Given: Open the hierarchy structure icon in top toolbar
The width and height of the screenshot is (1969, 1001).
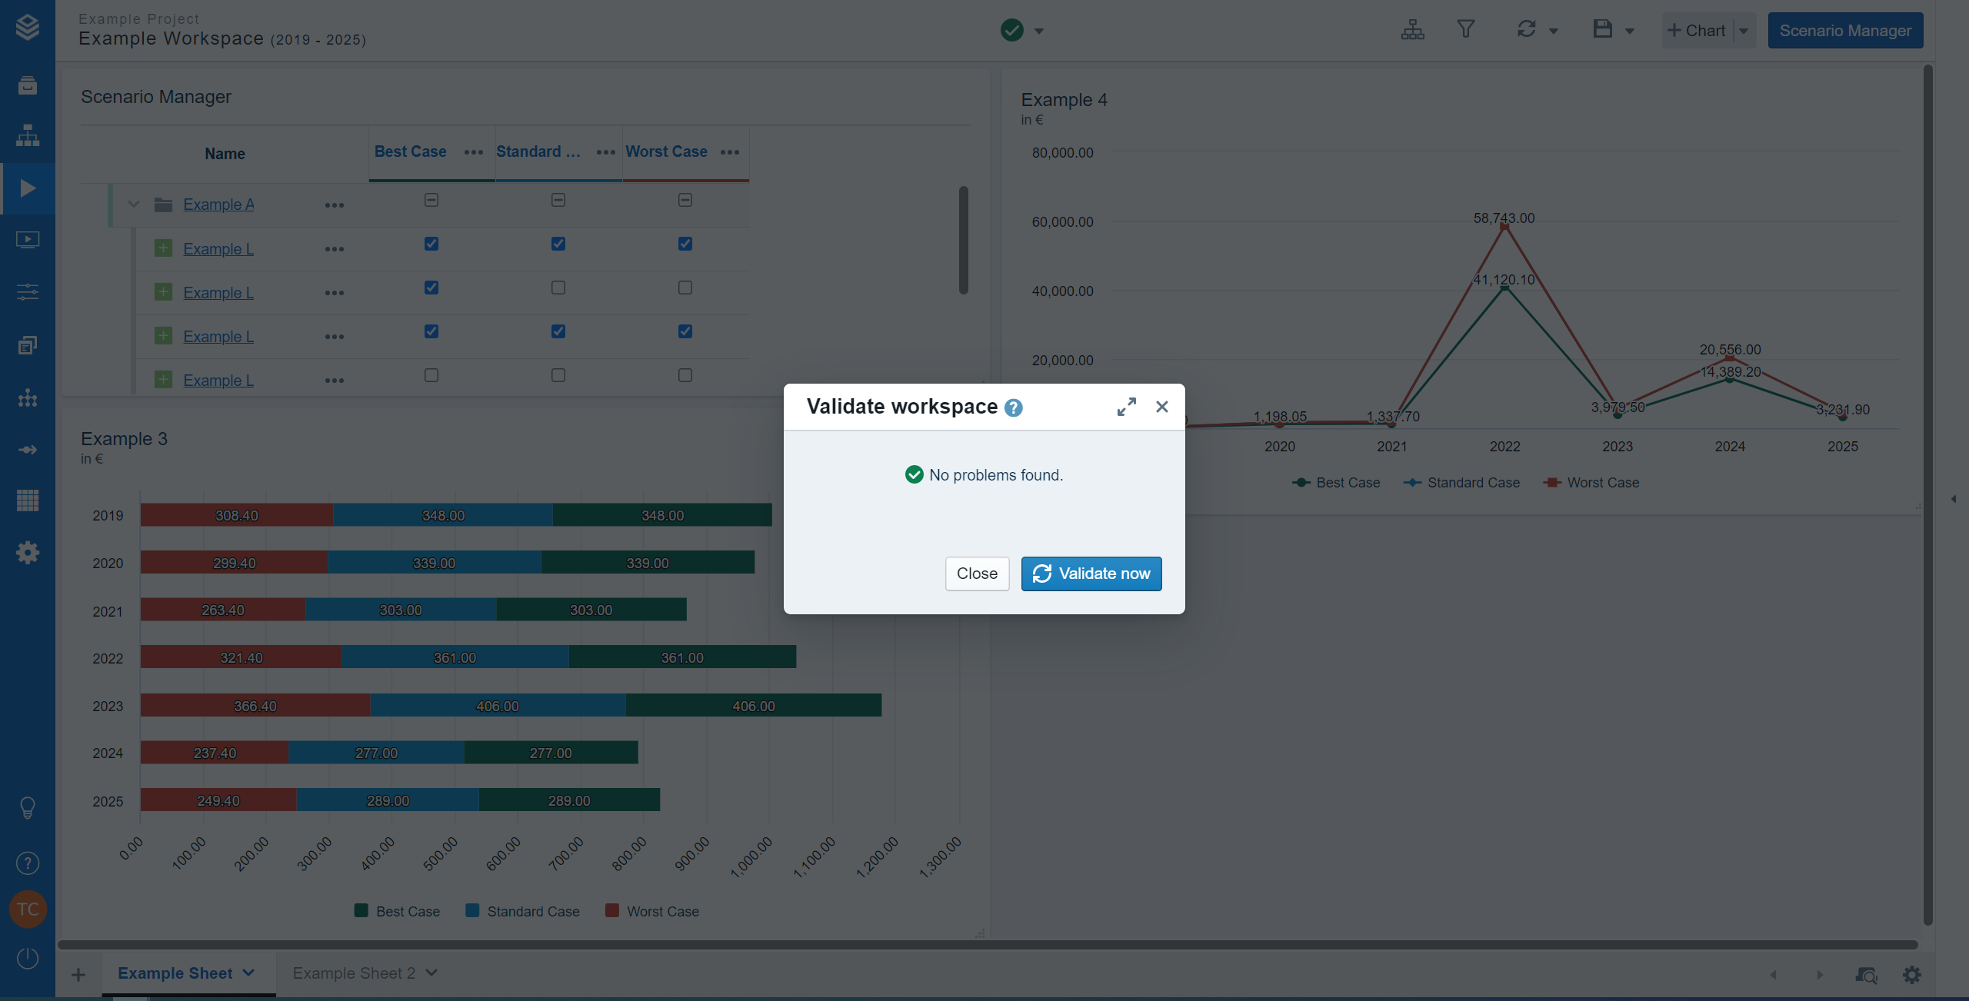Looking at the screenshot, I should (x=1412, y=30).
